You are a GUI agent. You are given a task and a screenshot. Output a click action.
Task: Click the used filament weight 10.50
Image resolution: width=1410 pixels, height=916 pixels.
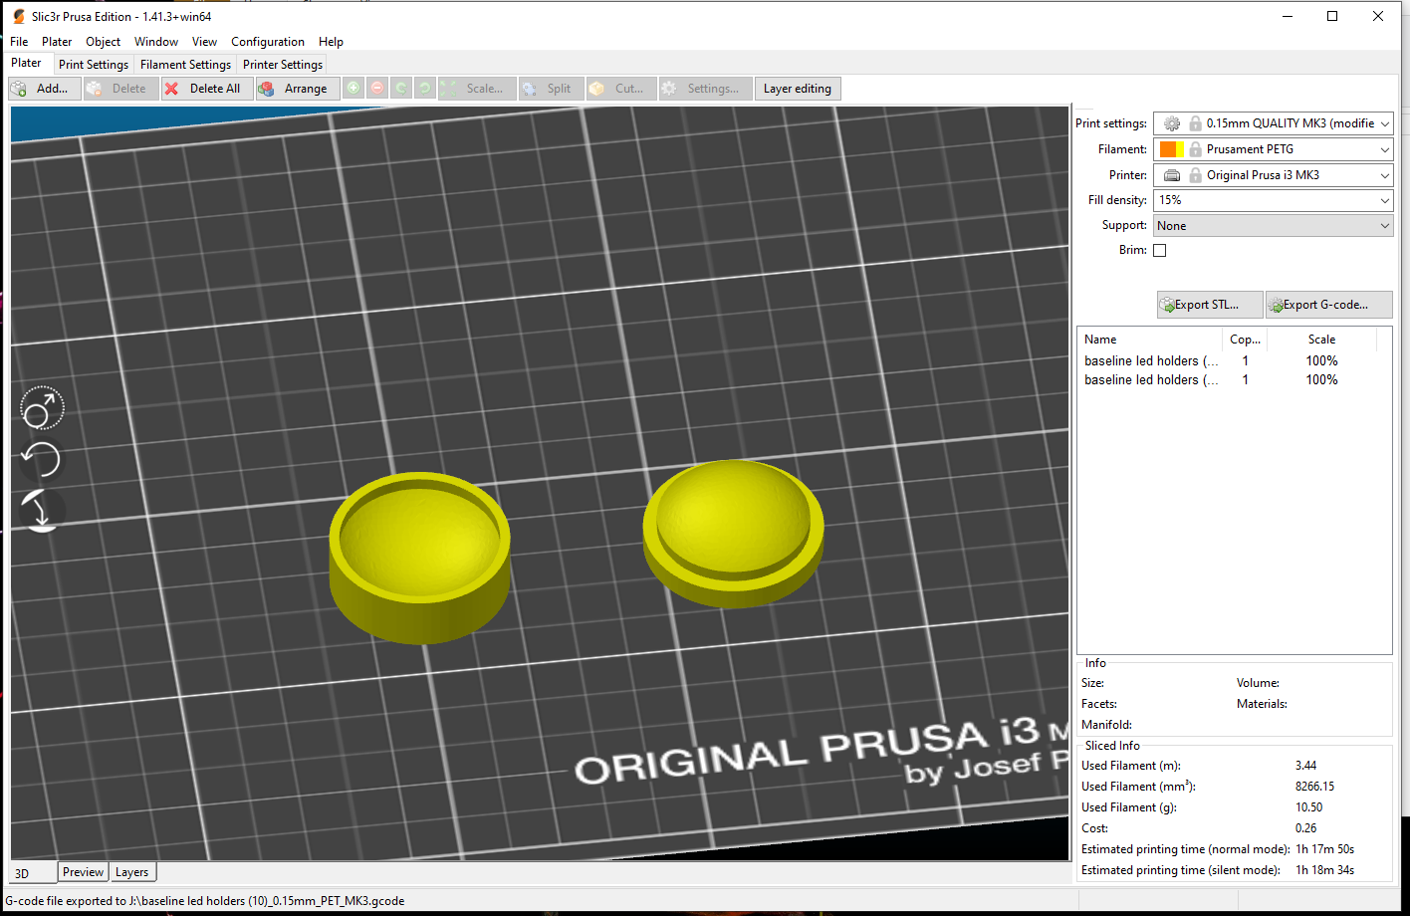[1308, 807]
